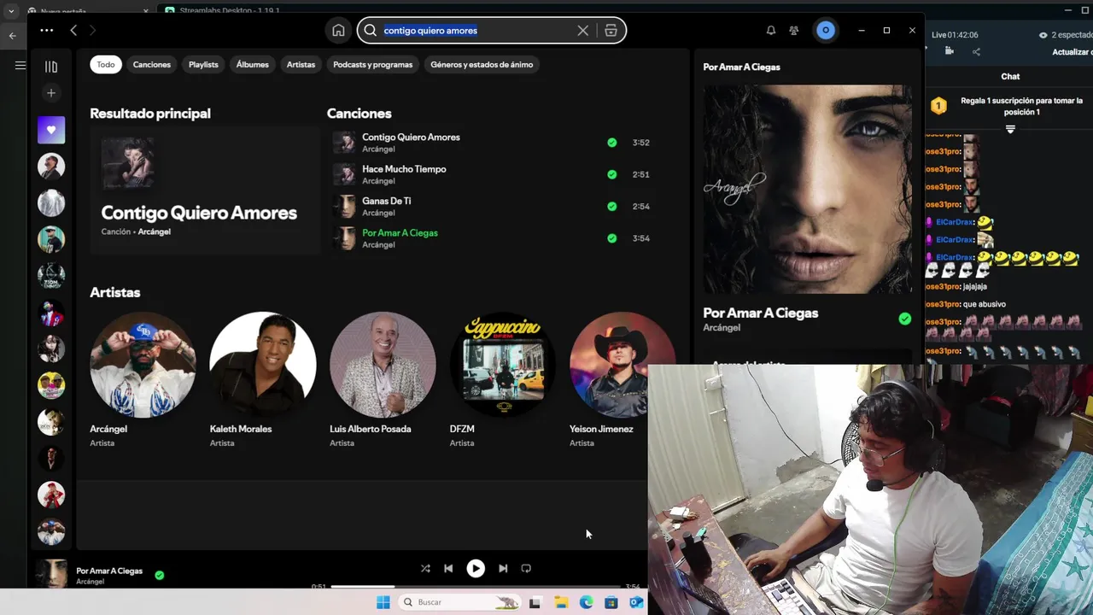The width and height of the screenshot is (1093, 615).
Task: Open the Friend Activity icon
Action: point(794,31)
